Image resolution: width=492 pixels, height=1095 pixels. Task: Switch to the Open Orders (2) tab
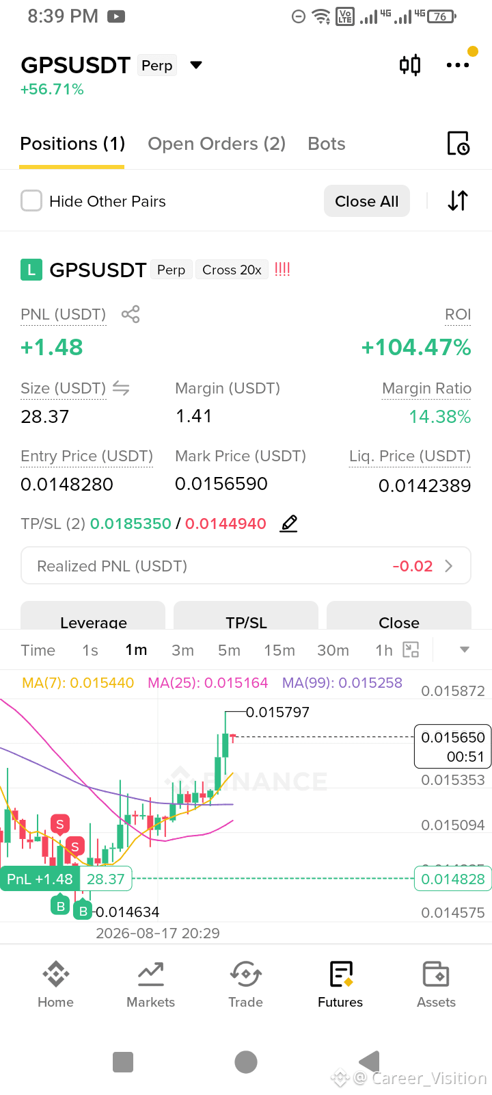[217, 144]
